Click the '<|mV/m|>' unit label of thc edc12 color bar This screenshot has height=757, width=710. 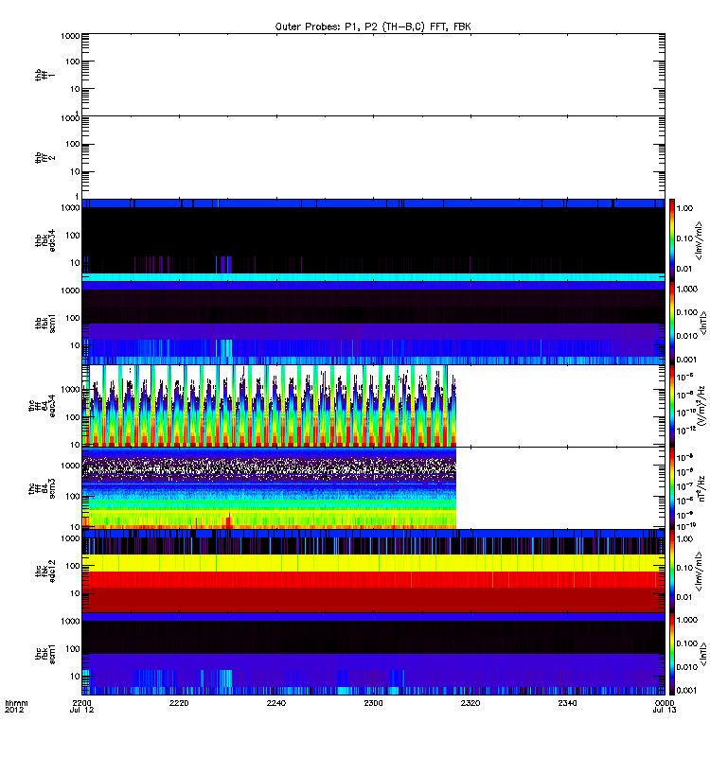point(699,572)
